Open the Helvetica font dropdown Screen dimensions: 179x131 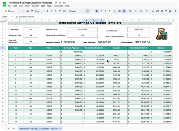coord(74,11)
